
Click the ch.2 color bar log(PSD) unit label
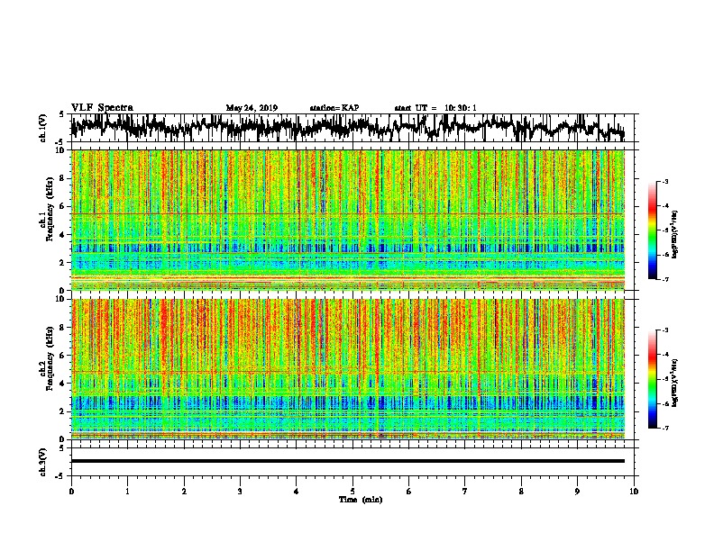click(675, 384)
